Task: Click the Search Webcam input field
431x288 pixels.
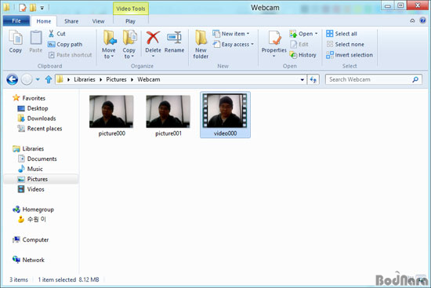Action: (369, 79)
